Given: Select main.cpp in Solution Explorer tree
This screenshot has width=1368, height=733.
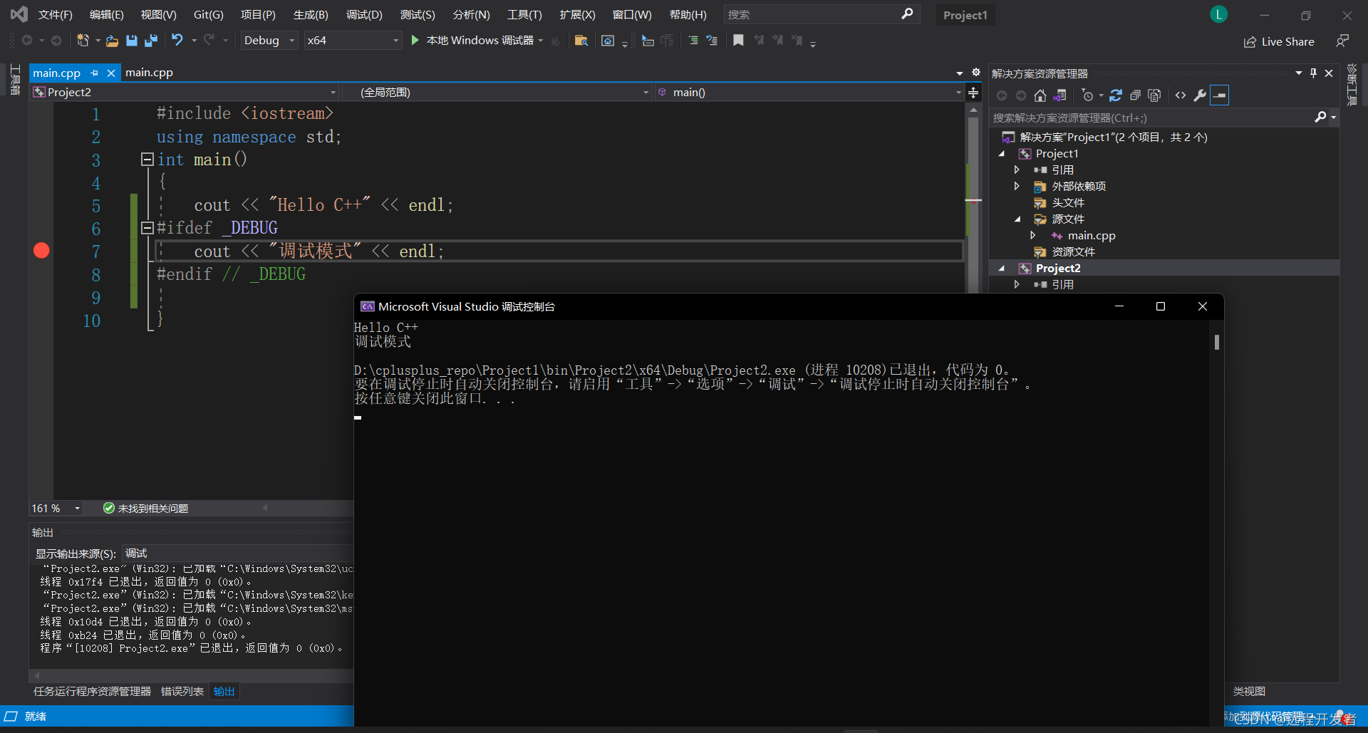Looking at the screenshot, I should 1091,236.
